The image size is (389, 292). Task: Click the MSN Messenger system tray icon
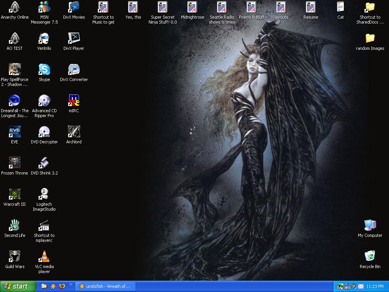[x=347, y=286]
